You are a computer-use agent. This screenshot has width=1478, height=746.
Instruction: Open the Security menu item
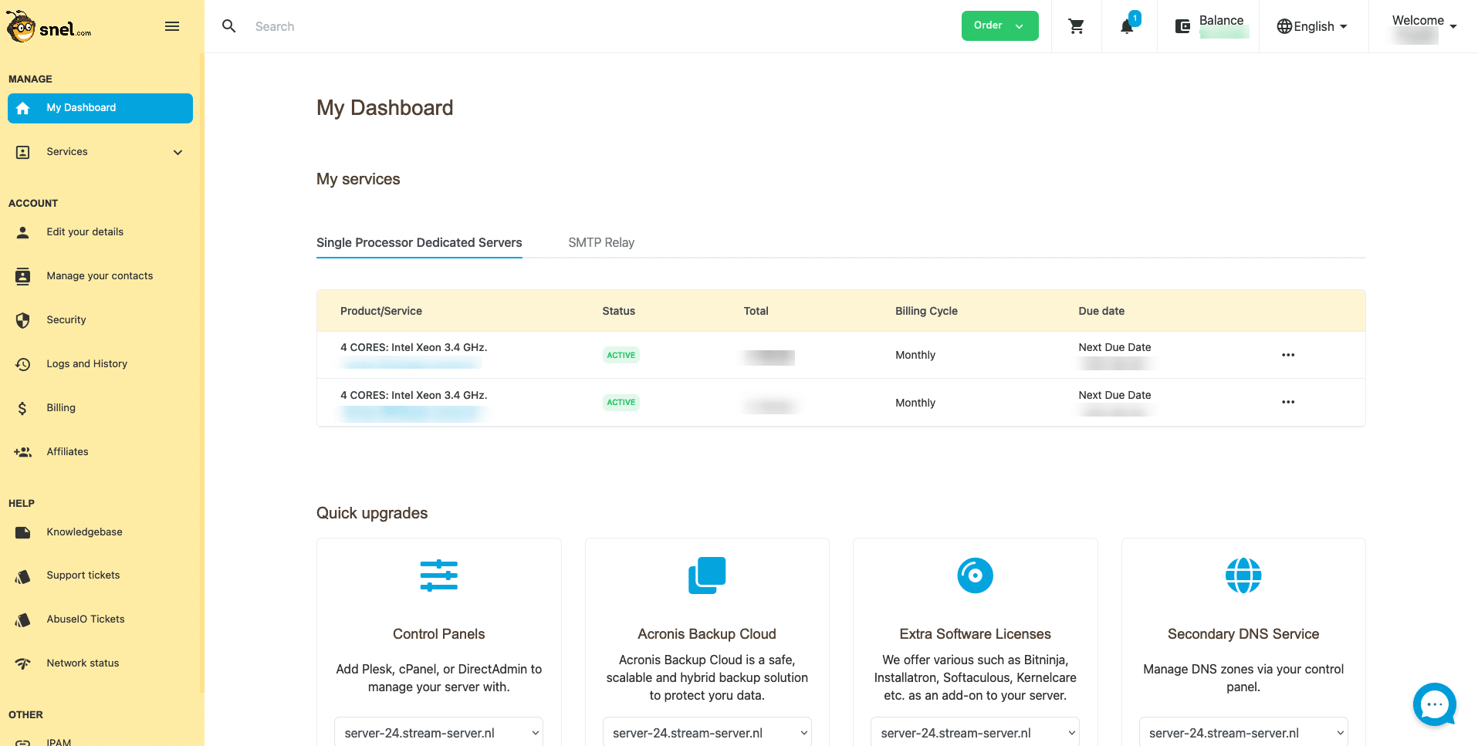click(x=66, y=320)
